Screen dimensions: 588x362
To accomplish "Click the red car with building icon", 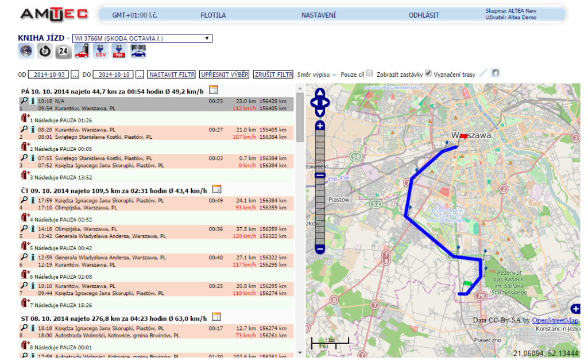I will pos(82,51).
